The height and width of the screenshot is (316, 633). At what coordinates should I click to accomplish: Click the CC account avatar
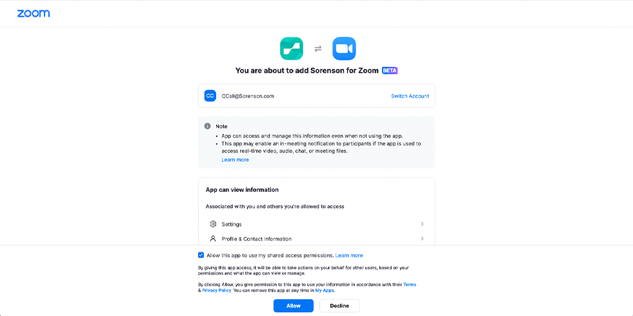point(210,96)
